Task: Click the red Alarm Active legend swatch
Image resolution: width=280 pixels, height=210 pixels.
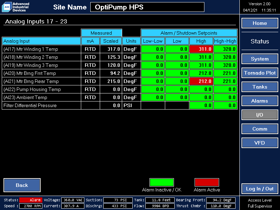Action: click(207, 182)
